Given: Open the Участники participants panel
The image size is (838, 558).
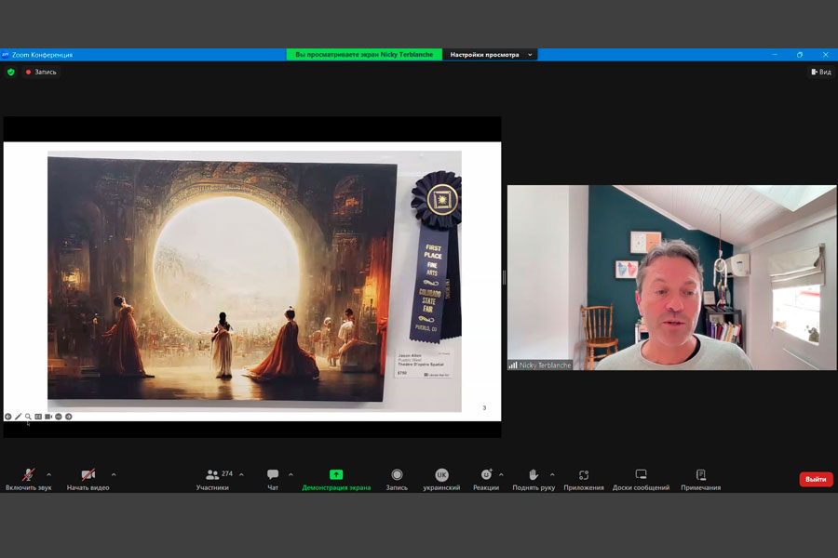Looking at the screenshot, I should pos(213,478).
